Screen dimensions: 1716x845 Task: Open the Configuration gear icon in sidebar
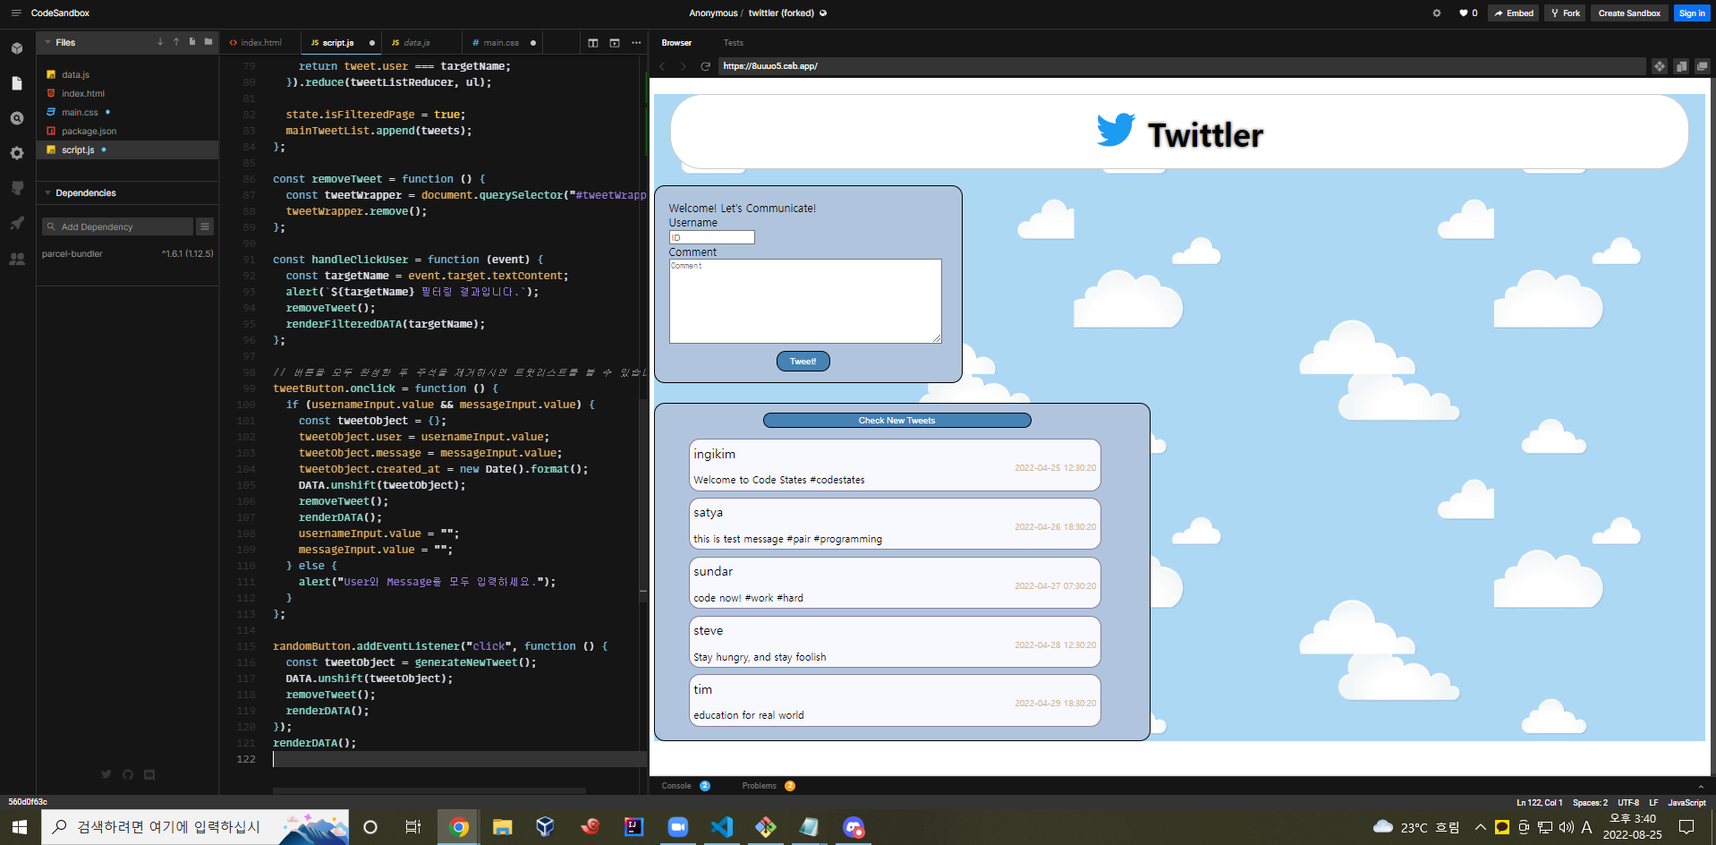pos(17,153)
